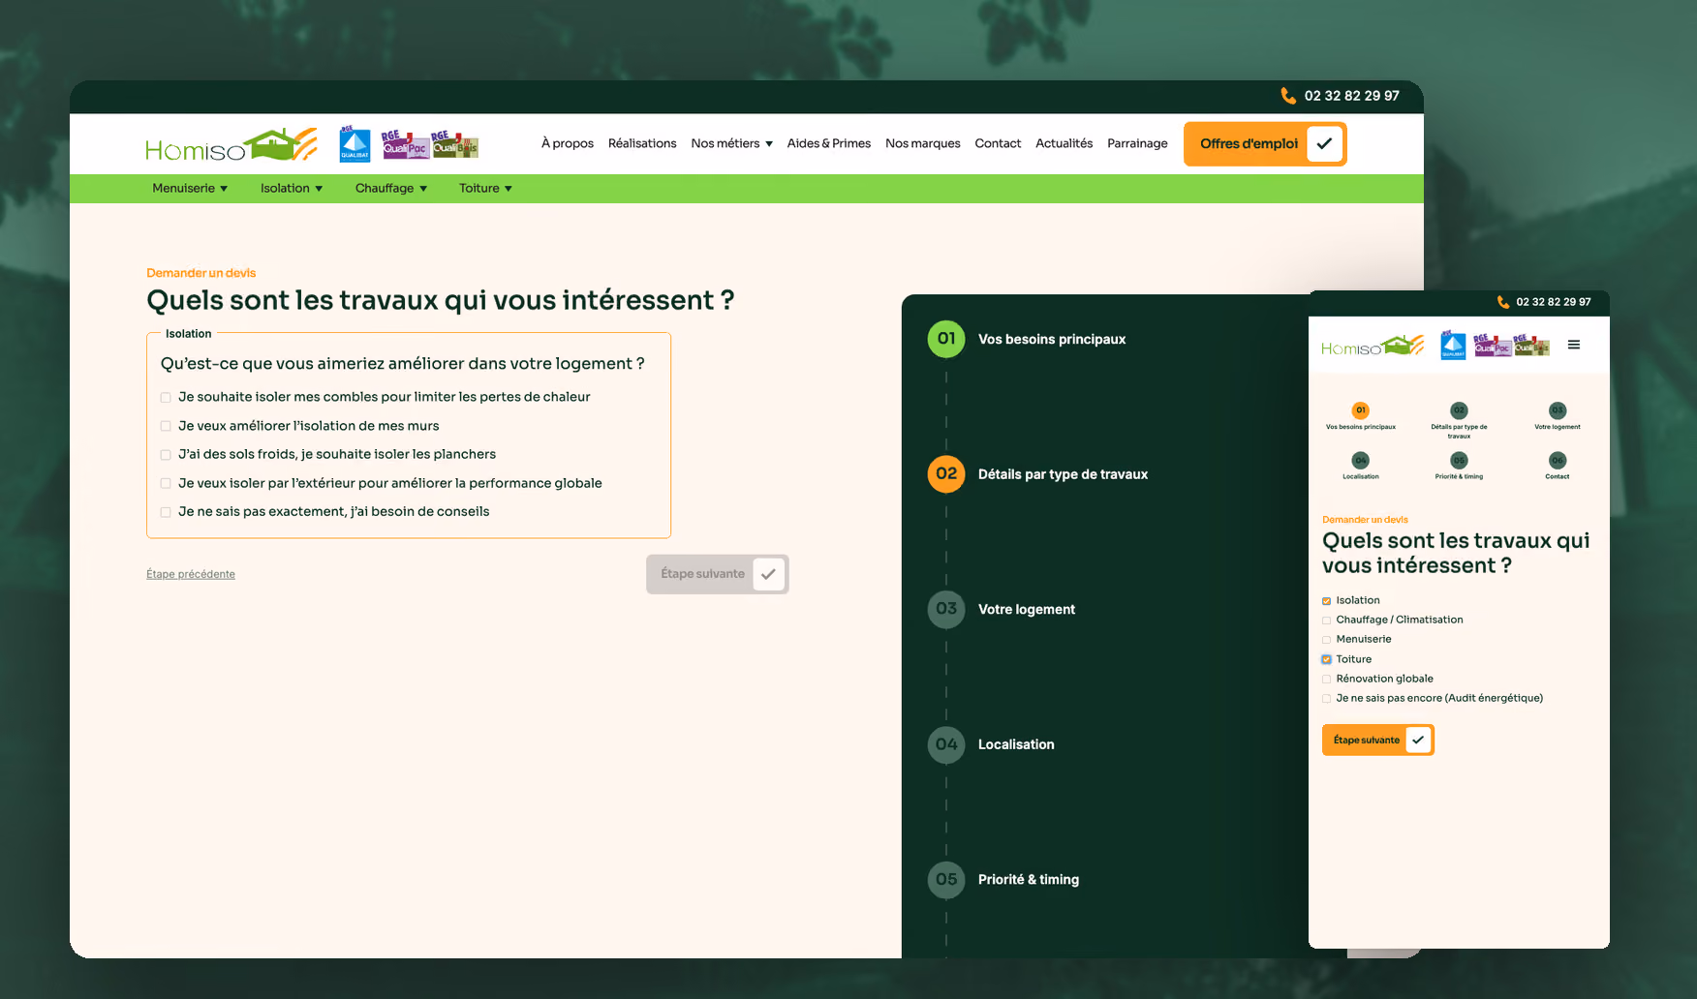Open the Contact page in desktop nav
The height and width of the screenshot is (999, 1697).
(x=998, y=143)
